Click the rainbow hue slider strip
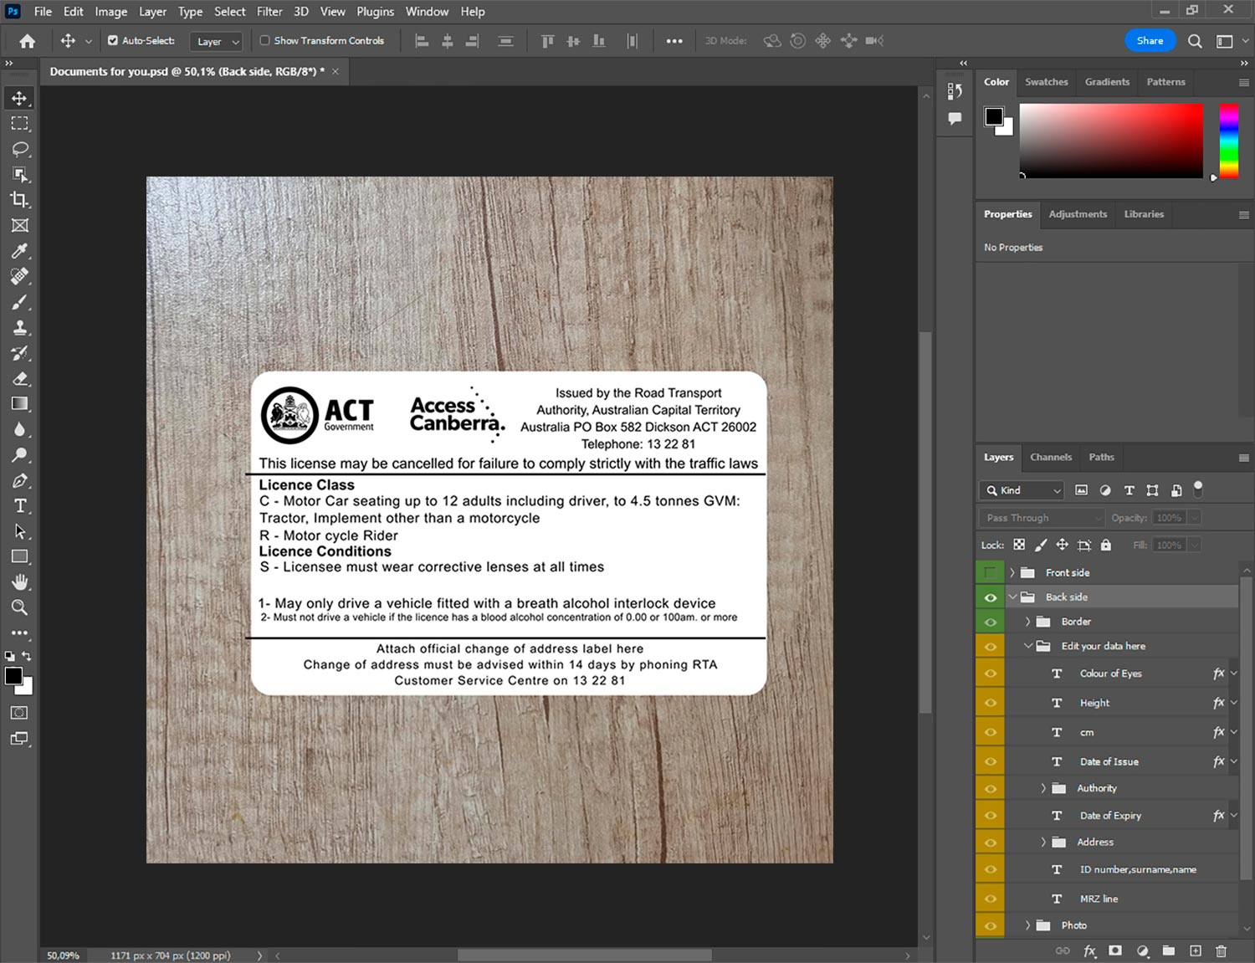This screenshot has width=1255, height=963. [1228, 140]
